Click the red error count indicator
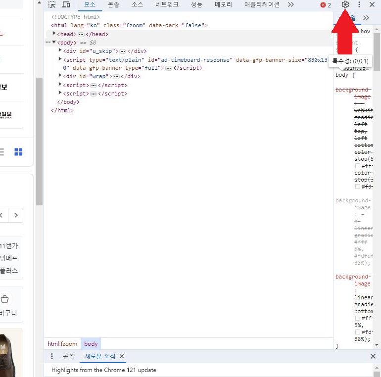381x377 pixels. (x=326, y=5)
